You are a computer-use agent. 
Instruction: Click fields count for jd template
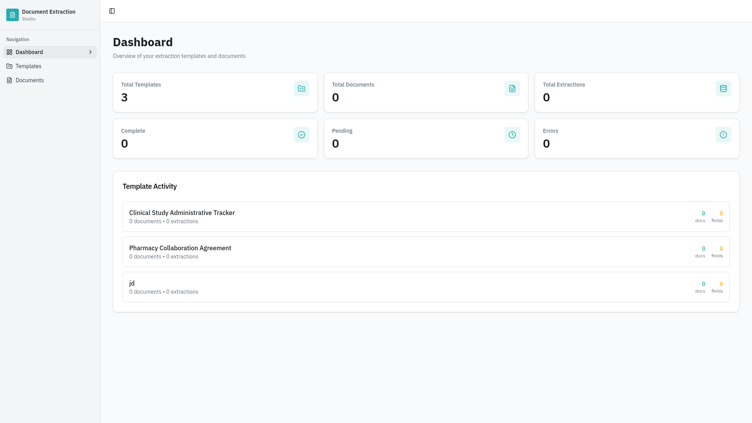tap(721, 284)
